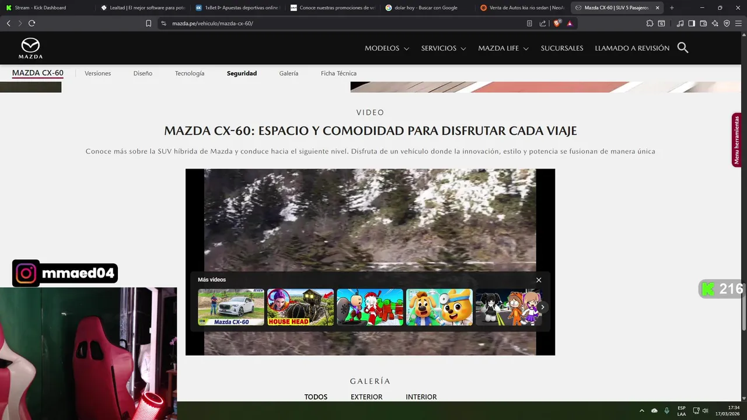Play the Mazda CX-60 review video thumbnail
The height and width of the screenshot is (420, 747).
[x=231, y=307]
